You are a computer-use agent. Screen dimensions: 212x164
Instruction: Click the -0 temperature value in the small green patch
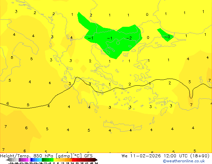coord(167,37)
